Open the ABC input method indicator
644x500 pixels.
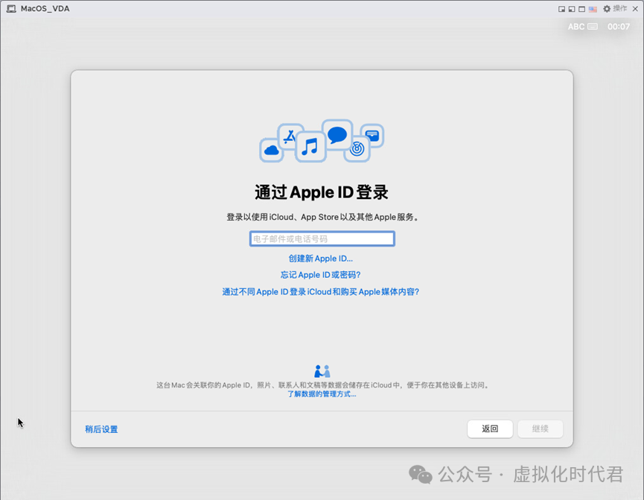coord(581,26)
